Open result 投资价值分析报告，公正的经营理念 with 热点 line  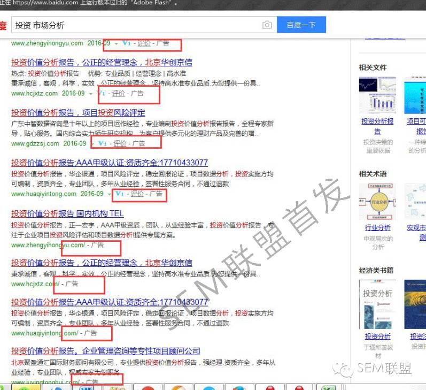[x=102, y=62]
